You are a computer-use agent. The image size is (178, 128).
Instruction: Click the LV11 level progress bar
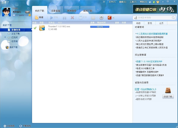[x=20, y=15]
